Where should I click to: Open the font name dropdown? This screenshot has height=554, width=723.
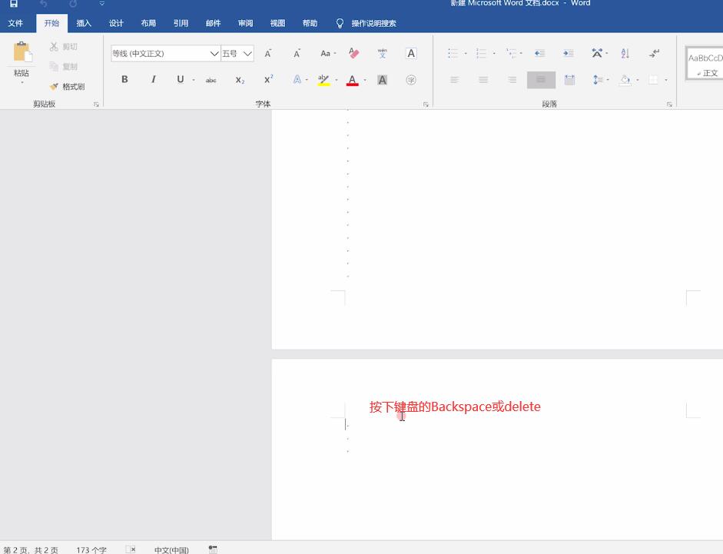[214, 54]
